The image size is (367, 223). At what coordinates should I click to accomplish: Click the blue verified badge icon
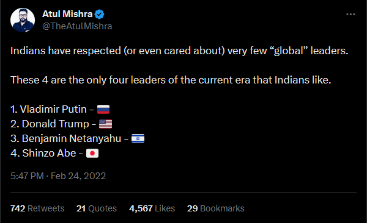pyautogui.click(x=100, y=14)
